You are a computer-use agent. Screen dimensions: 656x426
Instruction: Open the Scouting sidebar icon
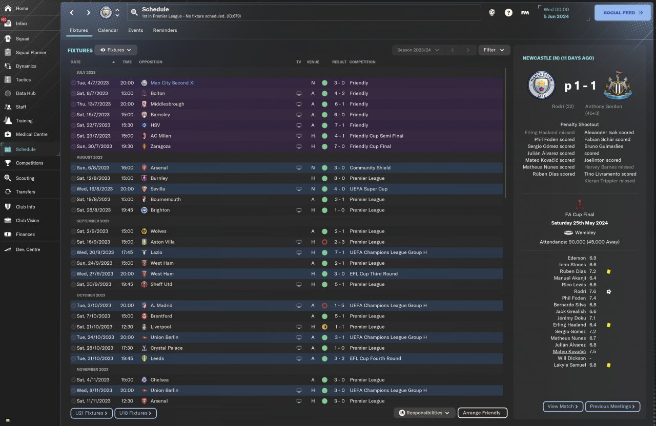click(x=8, y=178)
